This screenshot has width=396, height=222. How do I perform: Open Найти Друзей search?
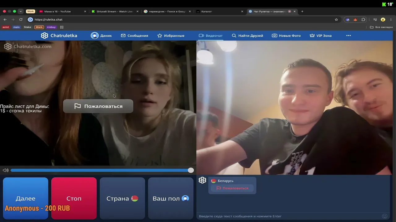(x=247, y=35)
